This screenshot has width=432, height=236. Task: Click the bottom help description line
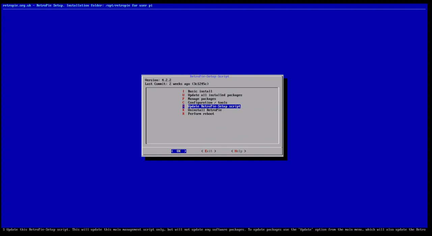214,230
